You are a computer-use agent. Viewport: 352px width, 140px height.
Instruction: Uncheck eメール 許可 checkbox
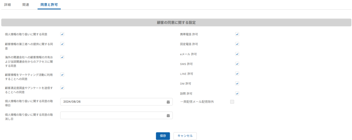pos(237,54)
